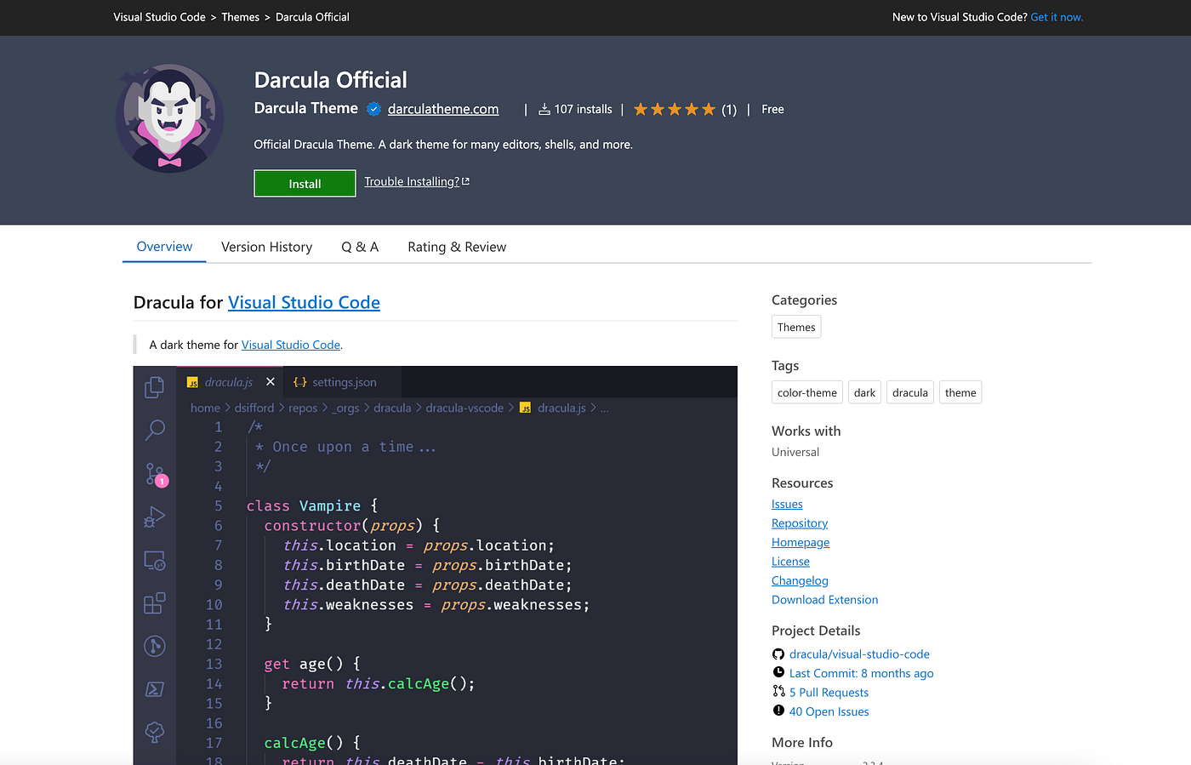This screenshot has width=1191, height=765.
Task: Open the Version History tab
Action: [x=266, y=247]
